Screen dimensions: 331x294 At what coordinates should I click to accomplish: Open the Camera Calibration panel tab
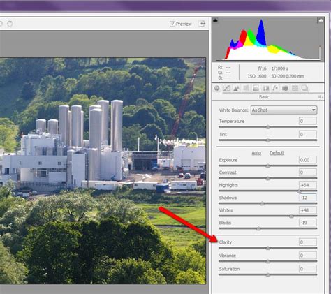click(285, 88)
